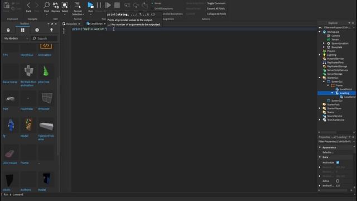This screenshot has width=357, height=201.
Task: Select Terrain in Explorer
Action: 335,40
